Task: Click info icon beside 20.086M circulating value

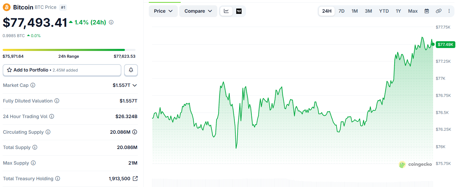Action: click(x=135, y=132)
